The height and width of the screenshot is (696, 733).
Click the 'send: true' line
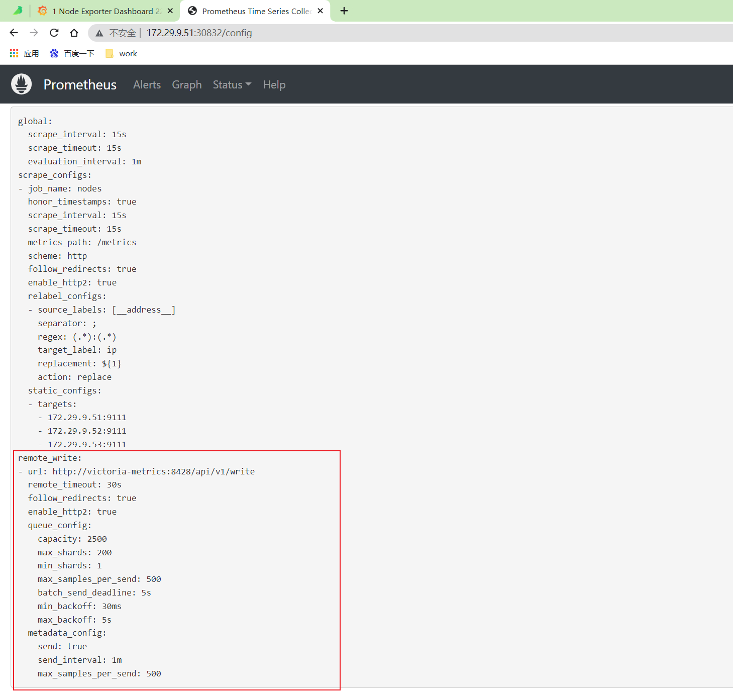(62, 646)
